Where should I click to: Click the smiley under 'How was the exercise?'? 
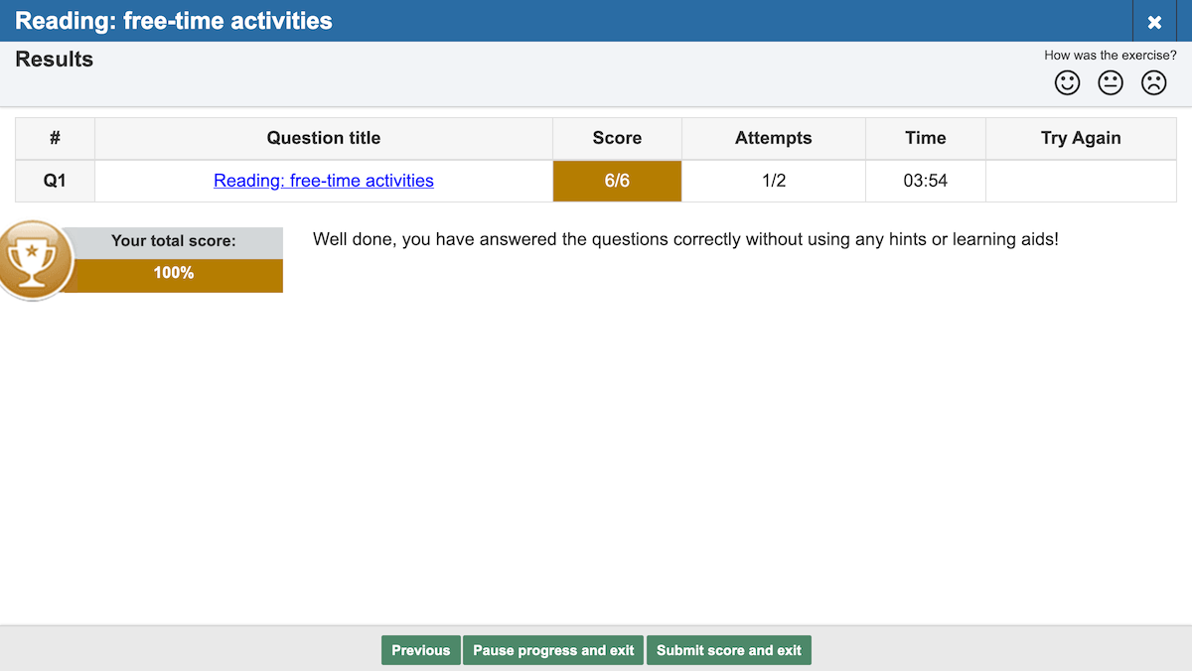(x=1067, y=82)
